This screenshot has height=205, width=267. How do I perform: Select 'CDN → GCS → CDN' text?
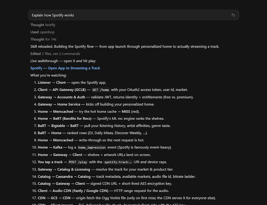(x=54, y=198)
